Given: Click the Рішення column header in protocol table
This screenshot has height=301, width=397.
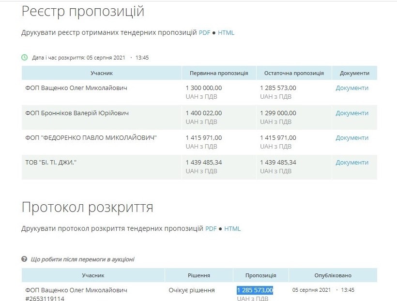Looking at the screenshot, I should click(x=199, y=275).
